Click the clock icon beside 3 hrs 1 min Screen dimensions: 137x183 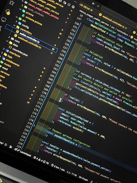52,165
